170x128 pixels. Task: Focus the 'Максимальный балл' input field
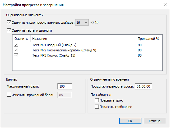[65, 86]
